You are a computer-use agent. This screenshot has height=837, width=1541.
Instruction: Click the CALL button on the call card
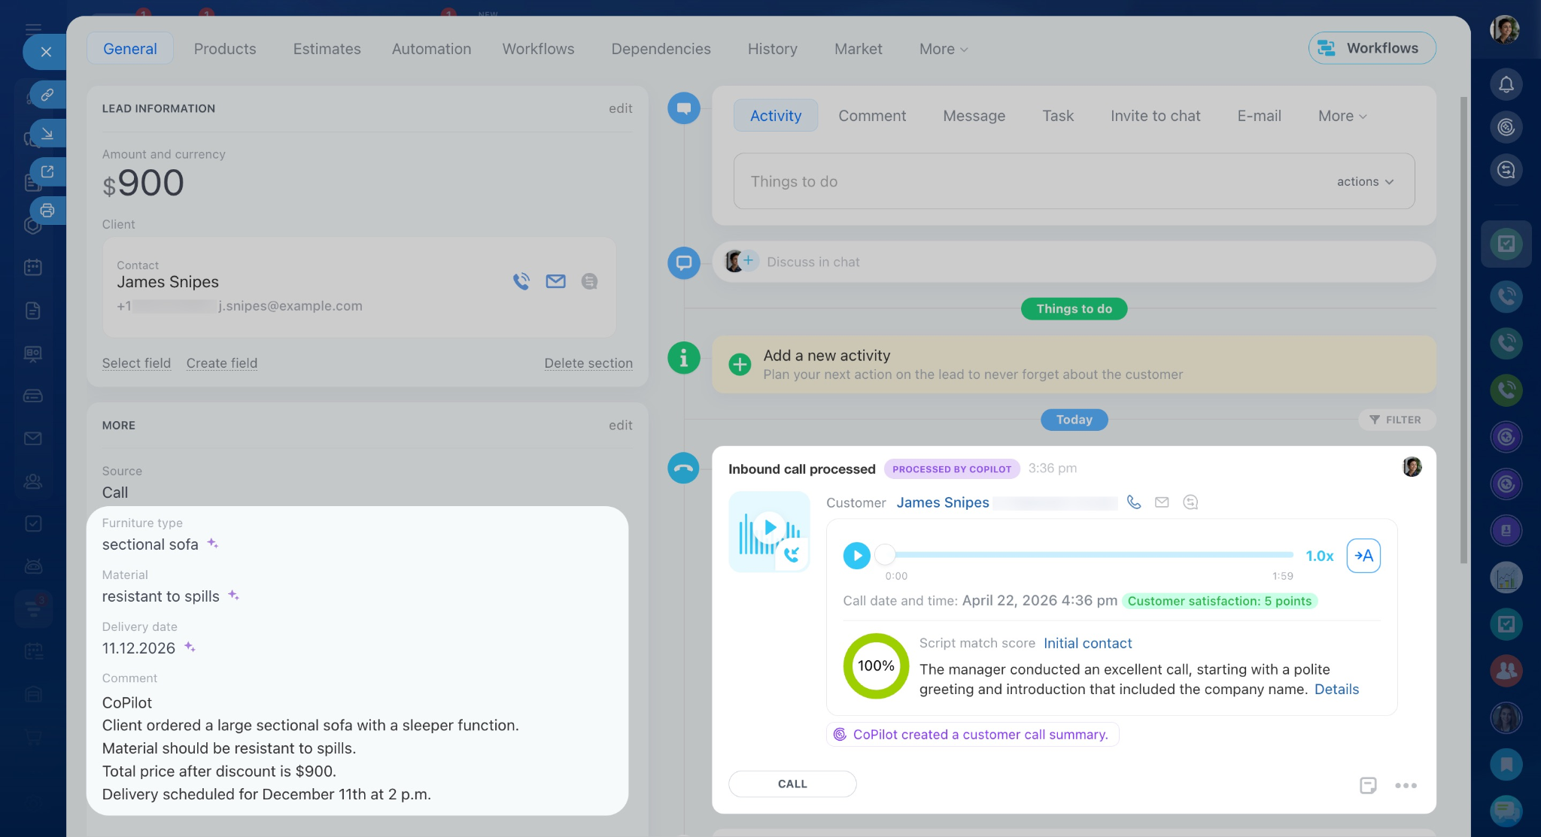[x=792, y=784]
